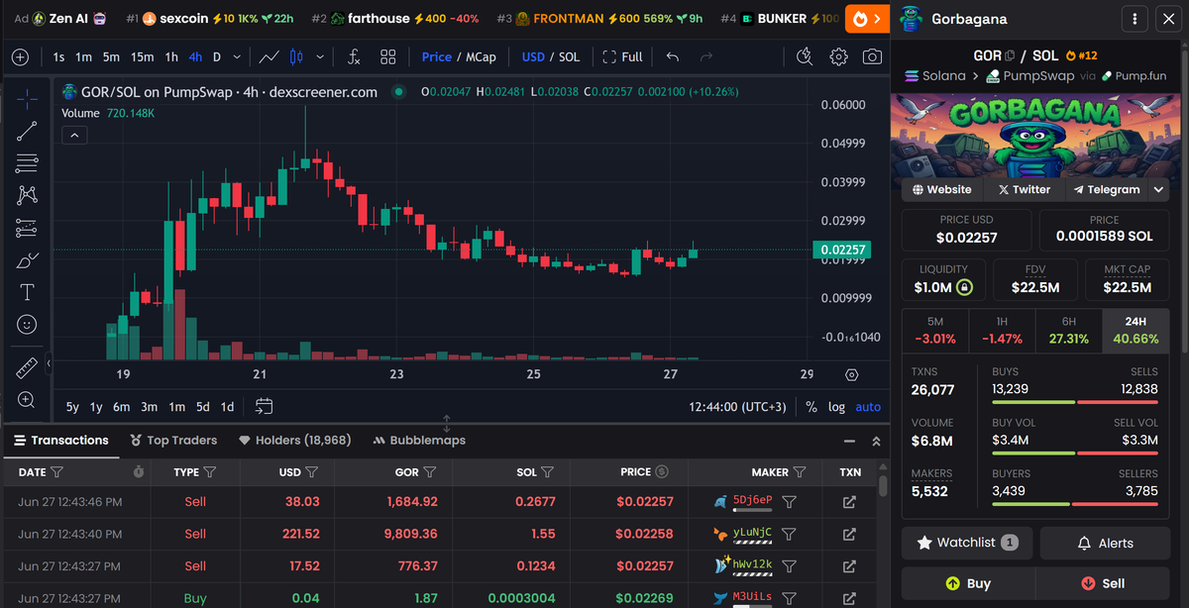Select the 1h timeframe

point(171,57)
